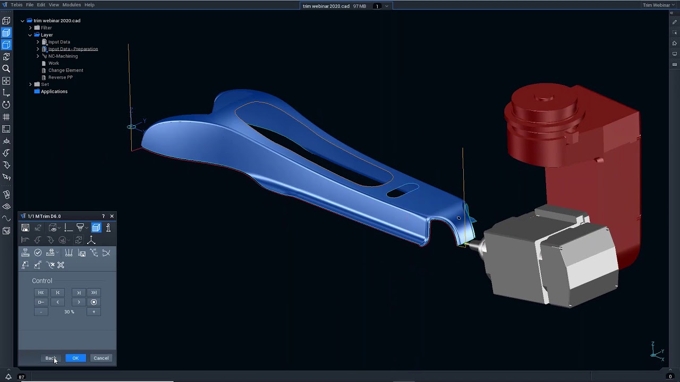
Task: Expand the Input Data layer
Action: pyautogui.click(x=38, y=42)
